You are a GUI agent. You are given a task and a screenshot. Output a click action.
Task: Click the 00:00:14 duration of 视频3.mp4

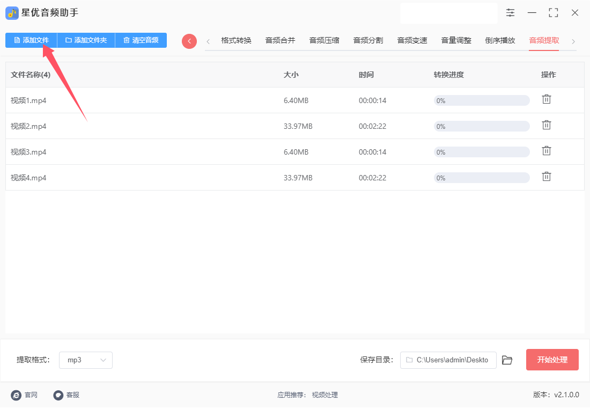[373, 152]
